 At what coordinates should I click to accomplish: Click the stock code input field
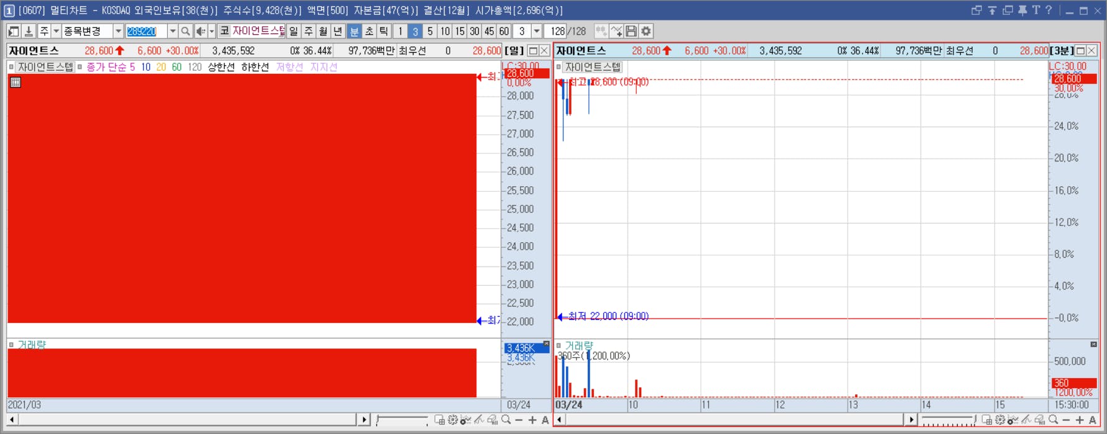pyautogui.click(x=146, y=31)
